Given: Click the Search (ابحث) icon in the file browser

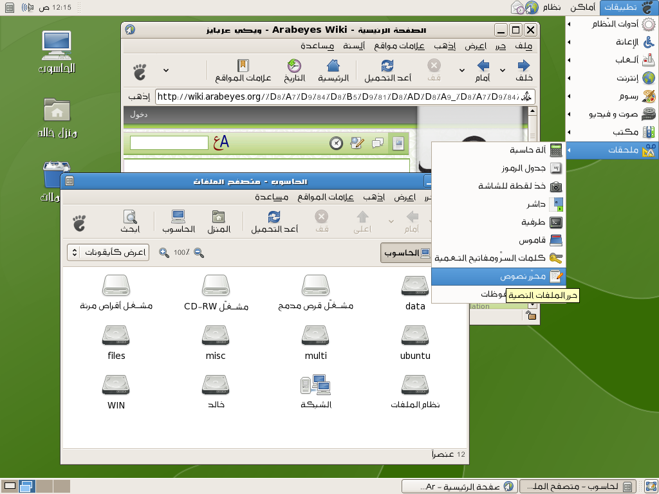Looking at the screenshot, I should click(130, 221).
